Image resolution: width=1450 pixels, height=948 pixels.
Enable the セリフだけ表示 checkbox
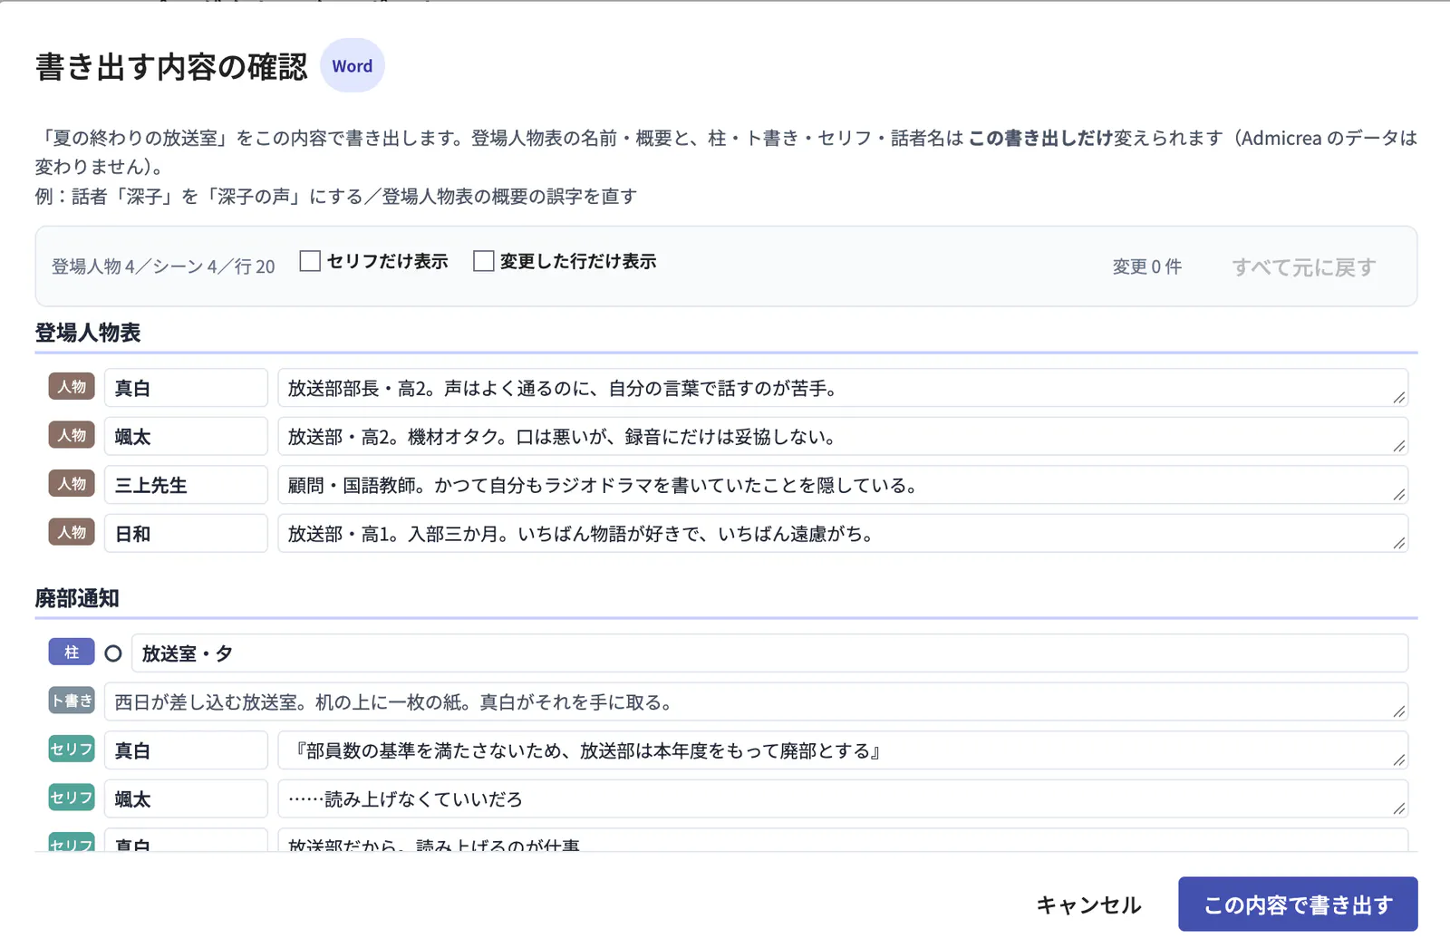[310, 261]
